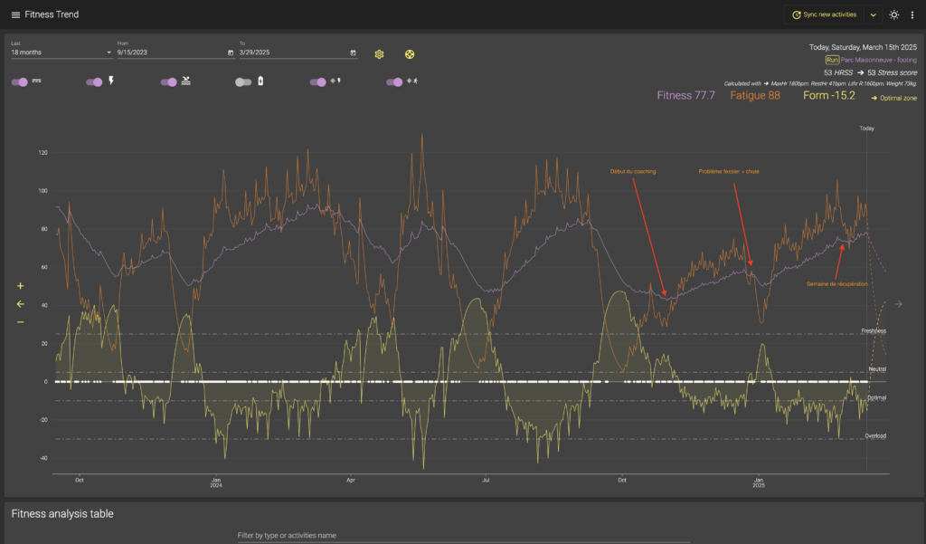Move chart period back with left arrow

20,304
